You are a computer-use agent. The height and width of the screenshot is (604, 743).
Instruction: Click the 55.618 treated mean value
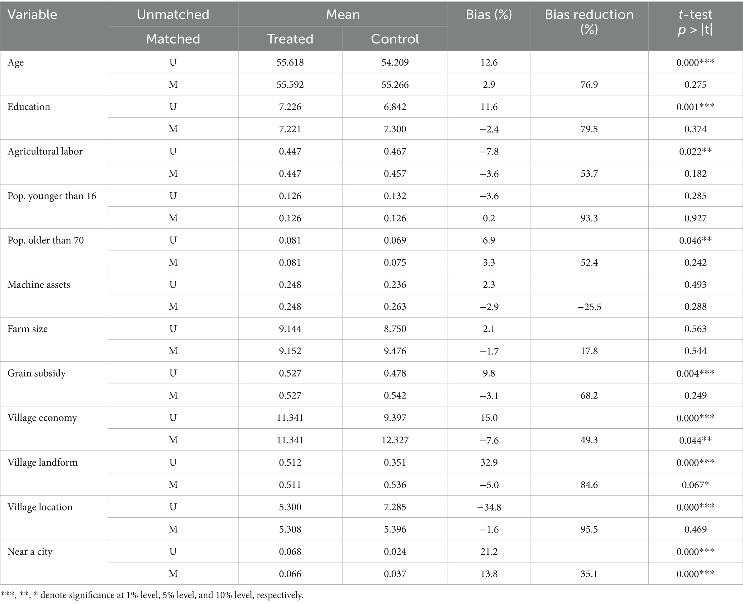(x=290, y=63)
